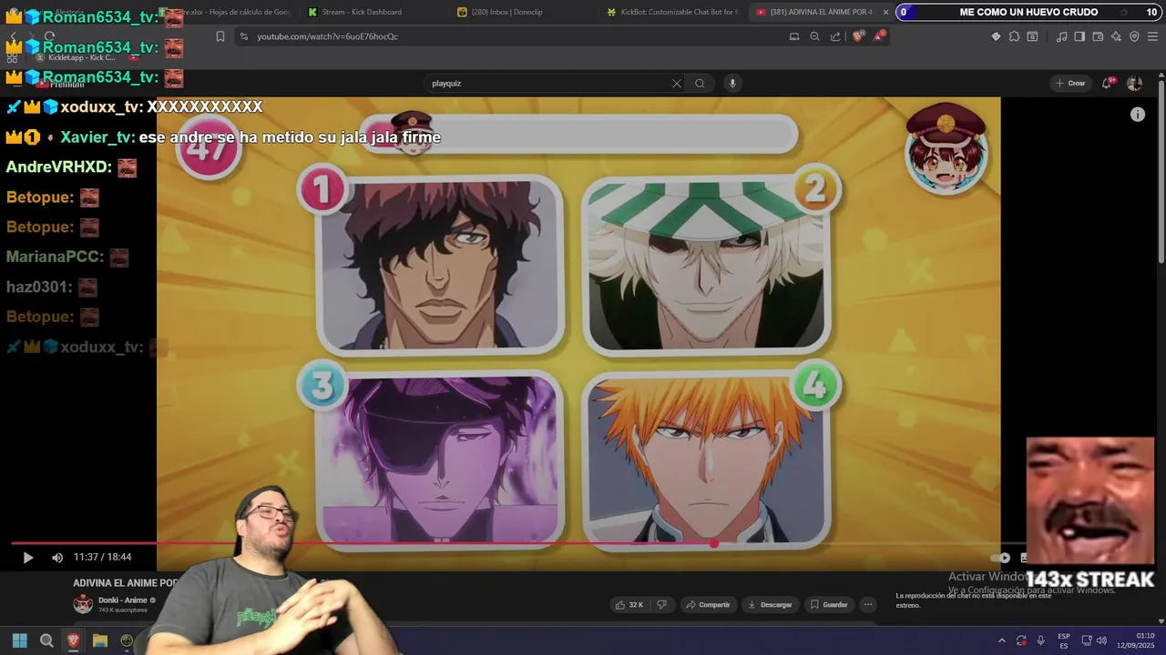Open the extensions puzzle piece icon
The width and height of the screenshot is (1166, 655).
coord(1014,36)
